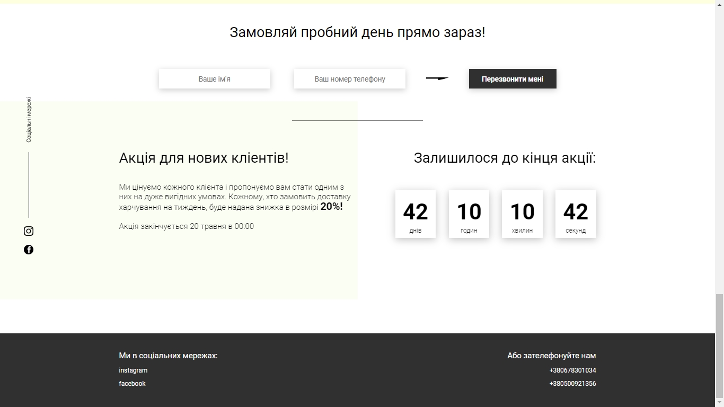Open the instagram link in the footer
Screen dimensions: 724x407
[133, 370]
